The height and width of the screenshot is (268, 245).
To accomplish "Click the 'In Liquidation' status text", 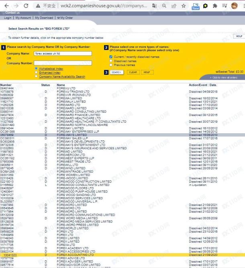I will point(198,185).
